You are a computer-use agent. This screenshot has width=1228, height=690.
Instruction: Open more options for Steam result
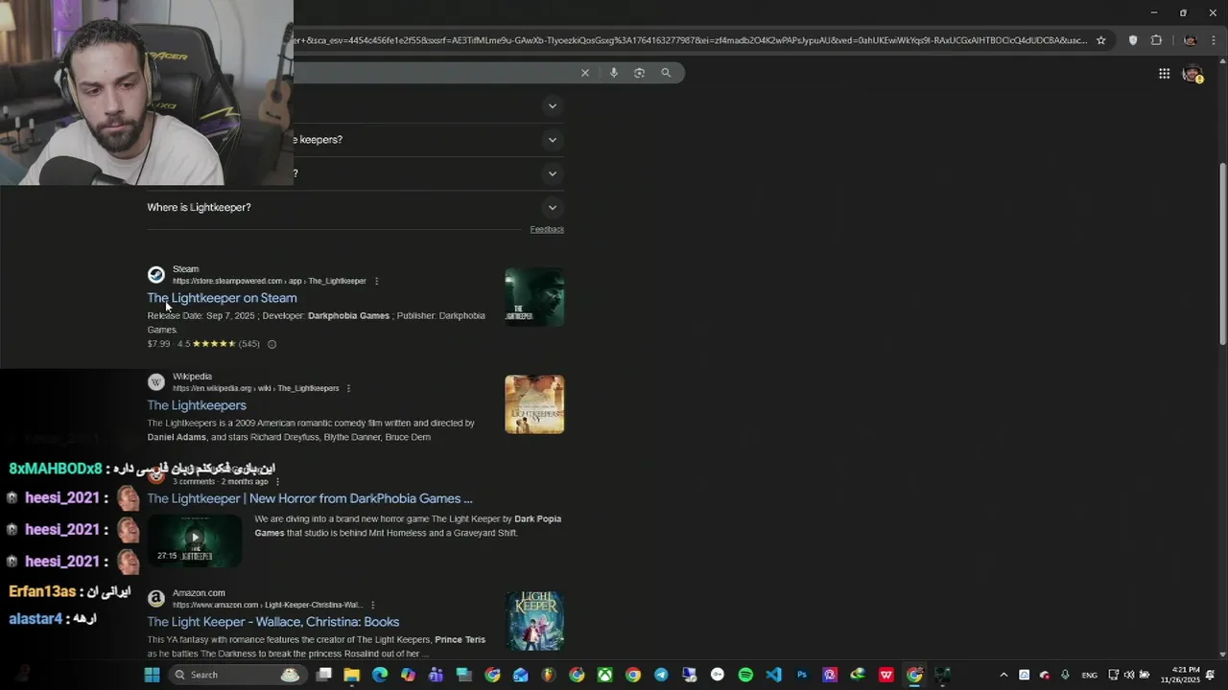coord(376,281)
